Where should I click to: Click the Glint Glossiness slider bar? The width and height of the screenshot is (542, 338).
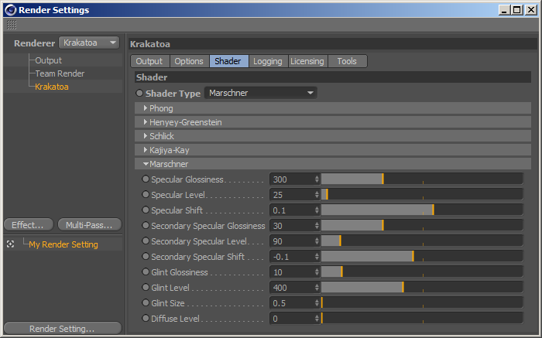tap(422, 272)
